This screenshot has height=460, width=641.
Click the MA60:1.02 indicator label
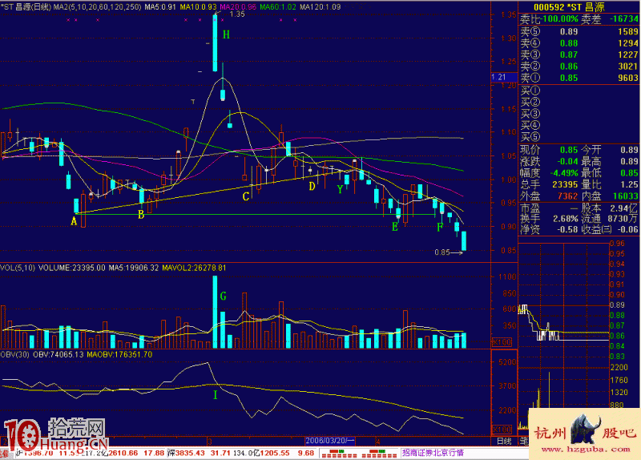point(278,7)
